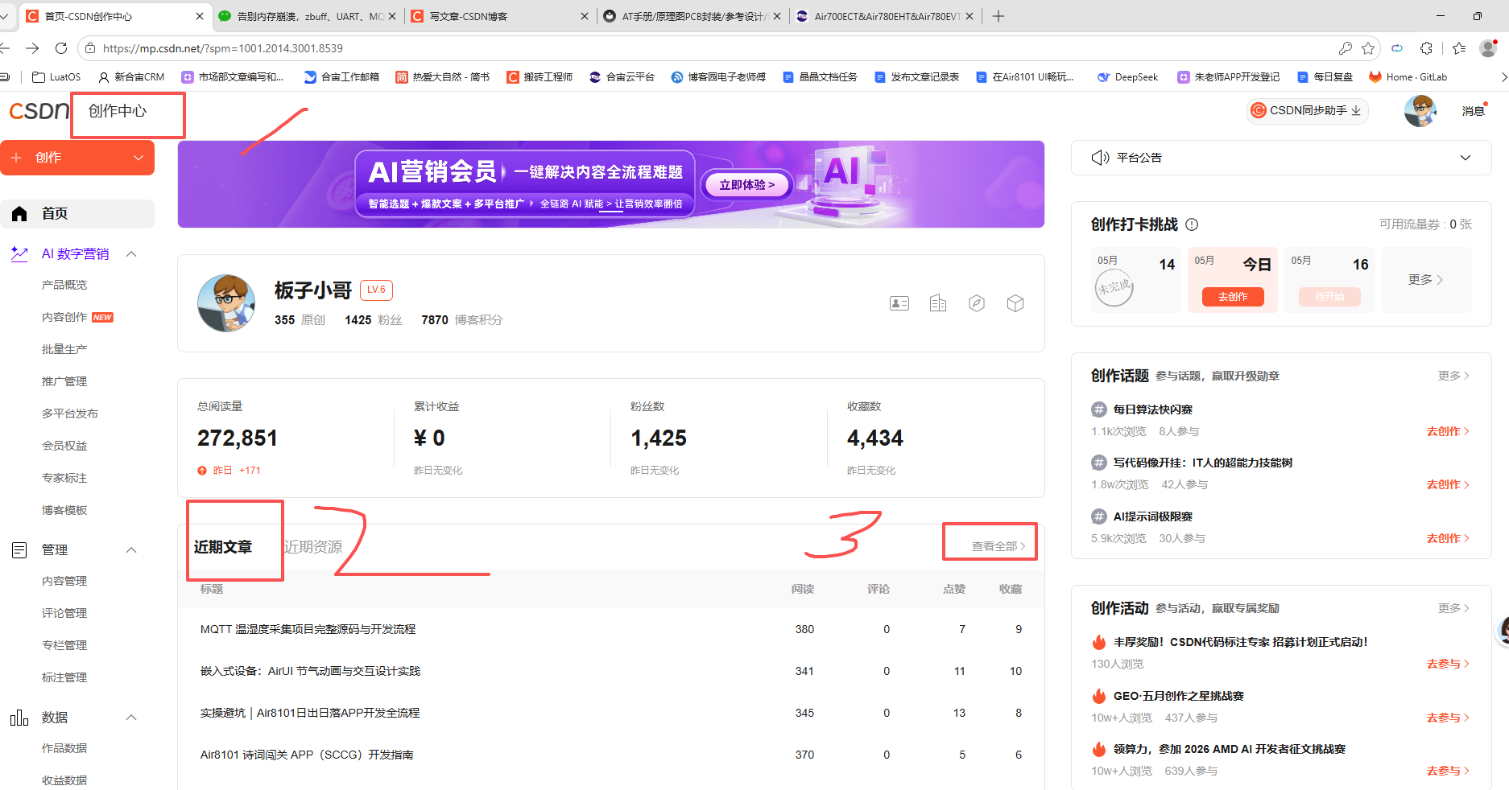The height and width of the screenshot is (790, 1509).
Task: Open 产品概览 in the sidebar
Action: [x=64, y=285]
